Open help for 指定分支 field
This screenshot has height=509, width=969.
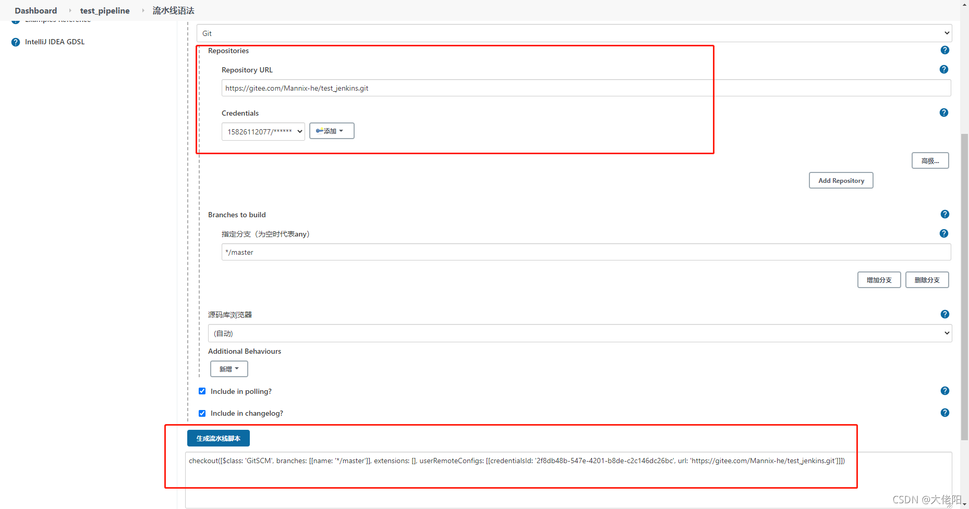point(943,233)
